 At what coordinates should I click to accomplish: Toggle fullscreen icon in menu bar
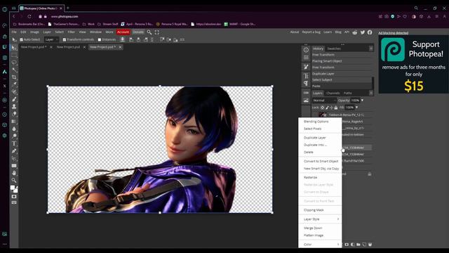point(157,32)
